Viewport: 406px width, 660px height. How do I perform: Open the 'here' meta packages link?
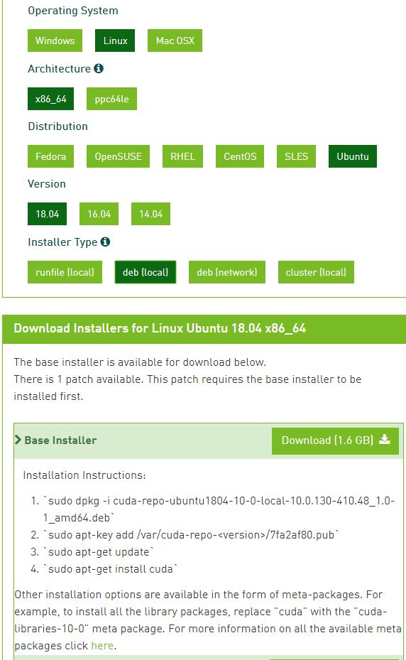pyautogui.click(x=102, y=646)
